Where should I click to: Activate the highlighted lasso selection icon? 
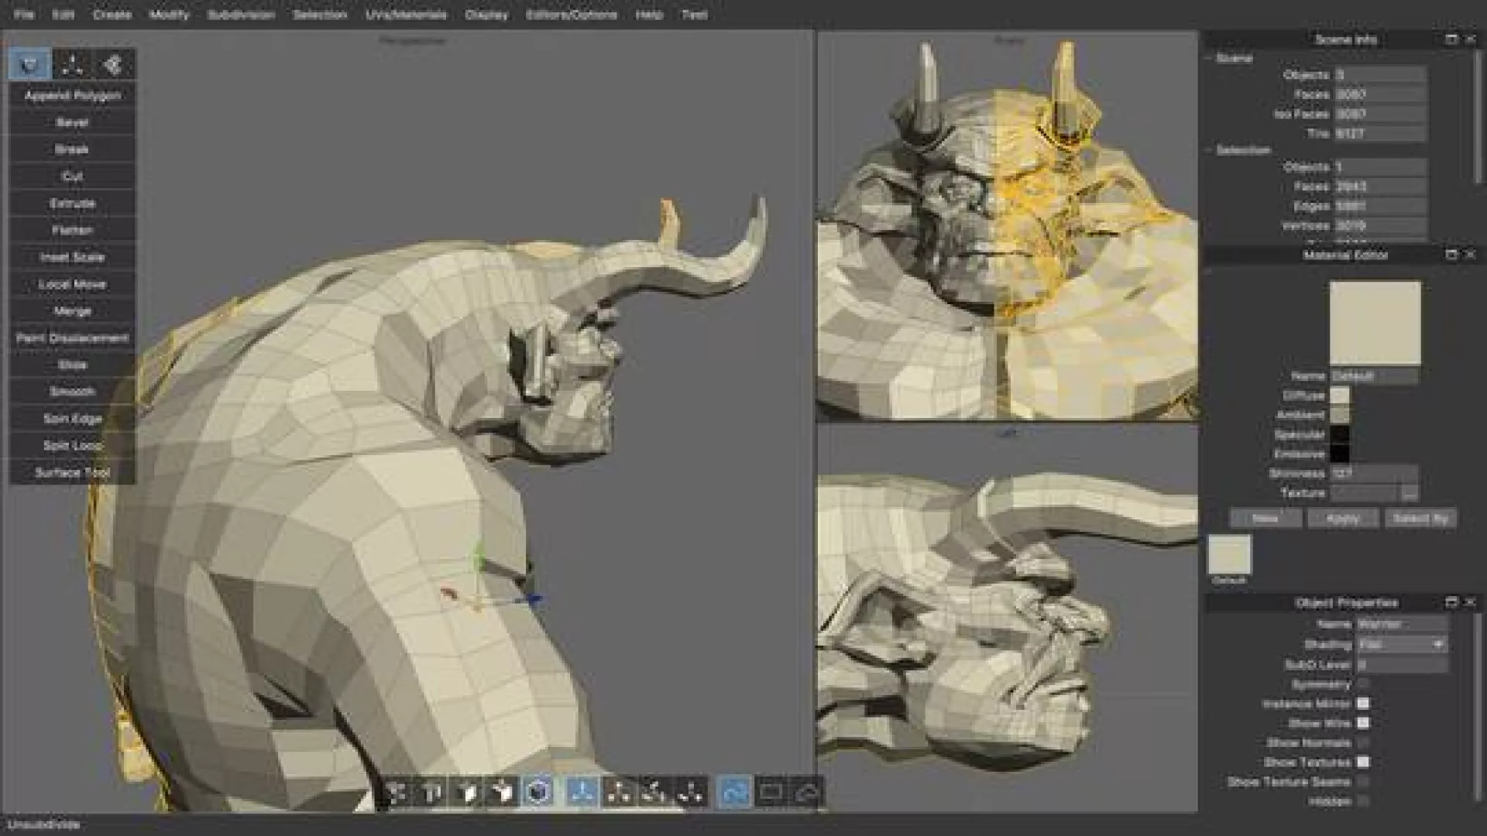(734, 792)
